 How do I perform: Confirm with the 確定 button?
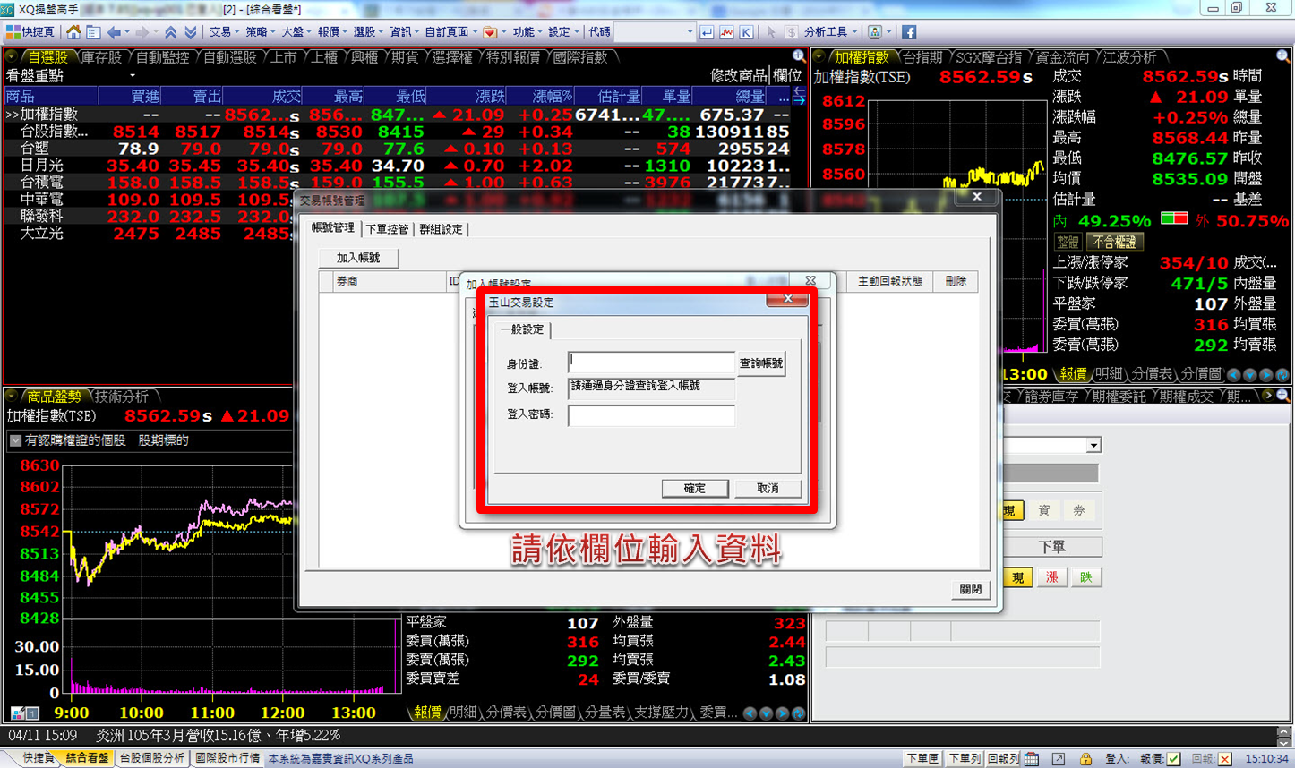click(695, 488)
